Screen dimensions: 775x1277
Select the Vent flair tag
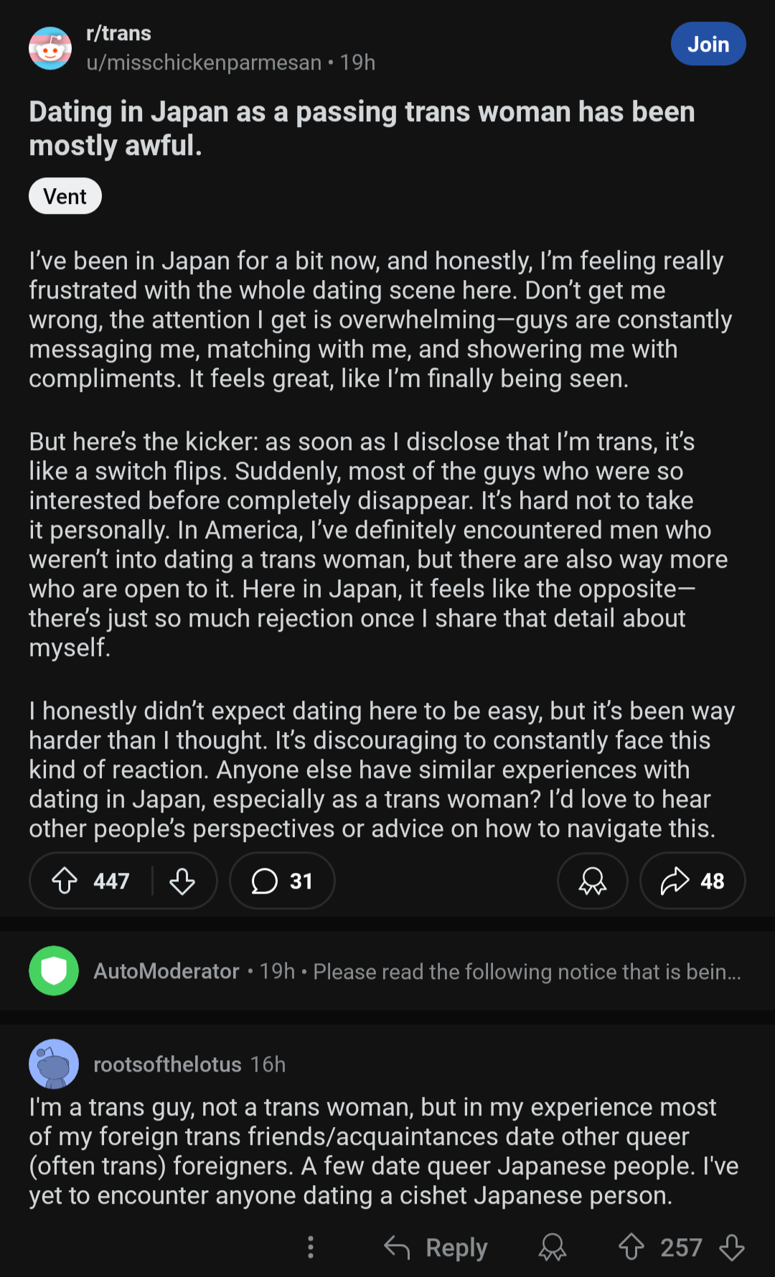(x=65, y=196)
